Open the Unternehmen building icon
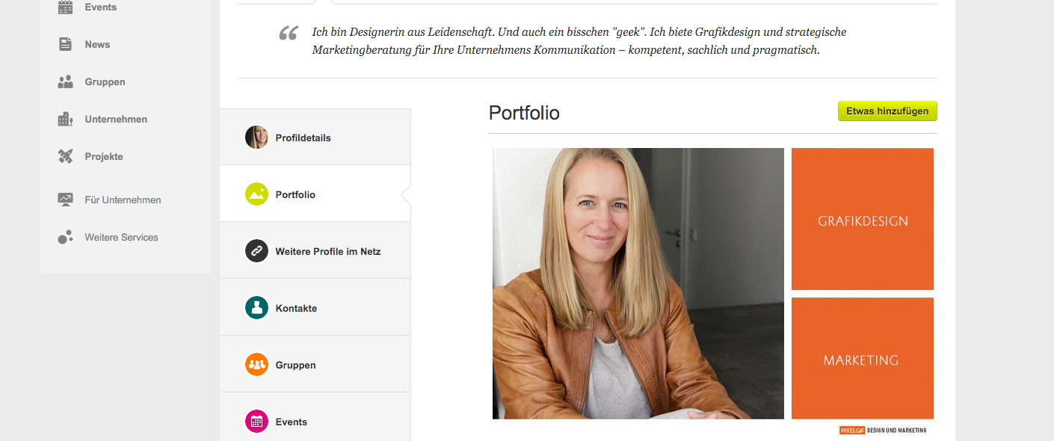 [x=66, y=119]
